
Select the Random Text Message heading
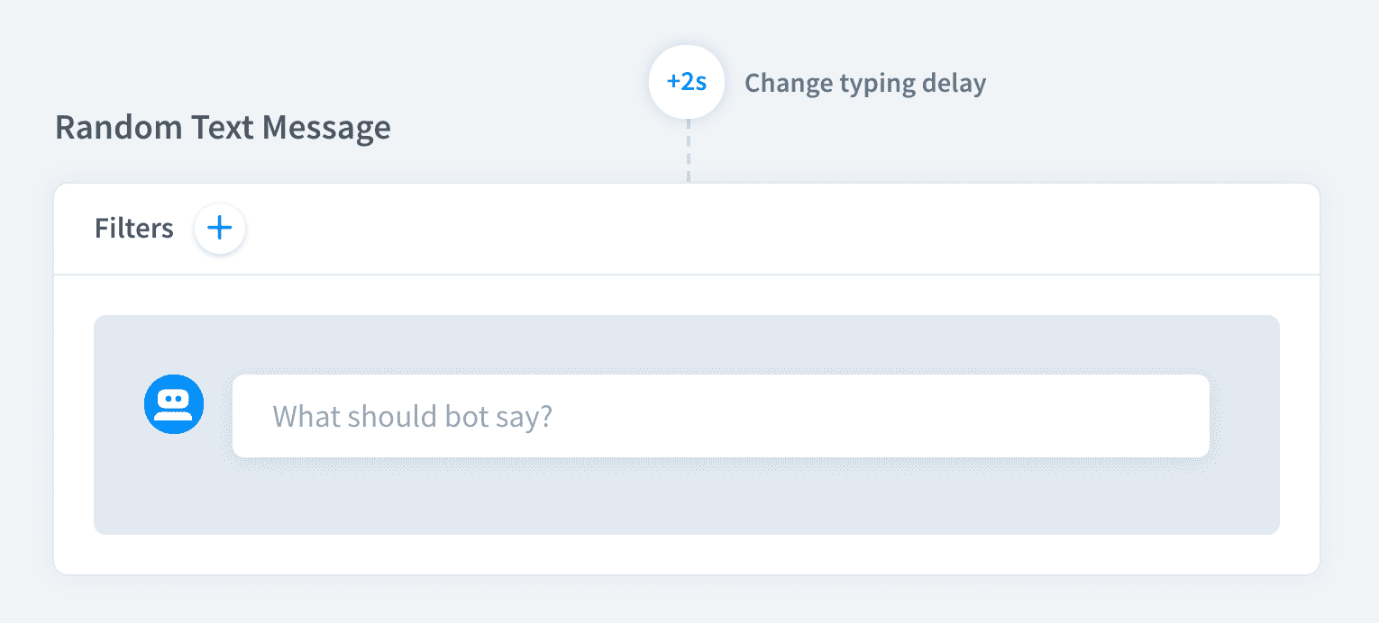[x=223, y=128]
